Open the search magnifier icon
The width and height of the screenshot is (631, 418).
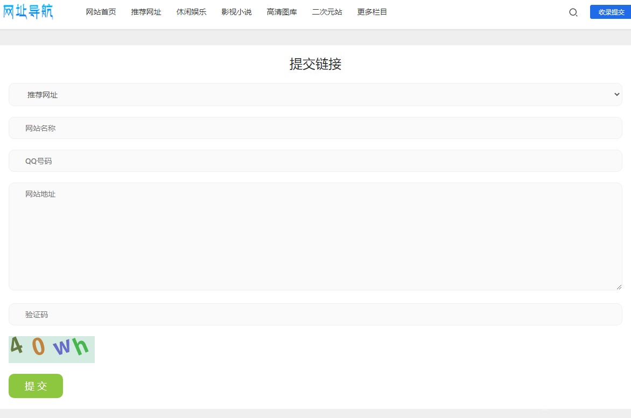(573, 12)
